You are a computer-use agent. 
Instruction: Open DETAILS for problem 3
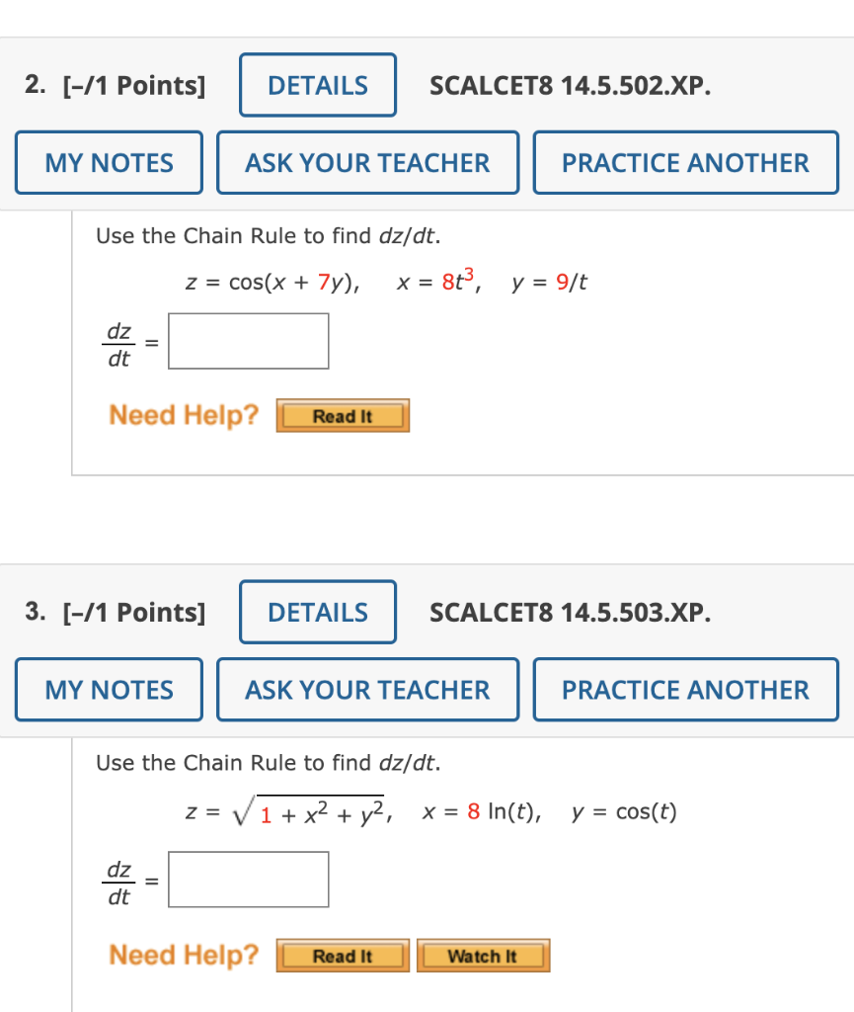click(317, 613)
